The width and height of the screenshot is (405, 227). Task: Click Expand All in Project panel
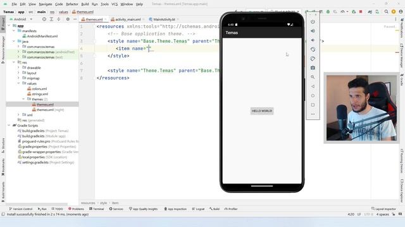[x=51, y=20]
